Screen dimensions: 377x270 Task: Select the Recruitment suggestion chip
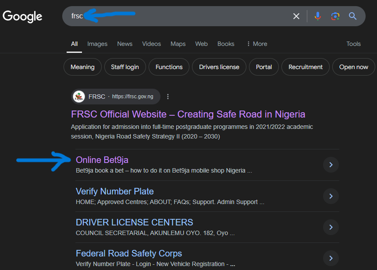(x=306, y=67)
